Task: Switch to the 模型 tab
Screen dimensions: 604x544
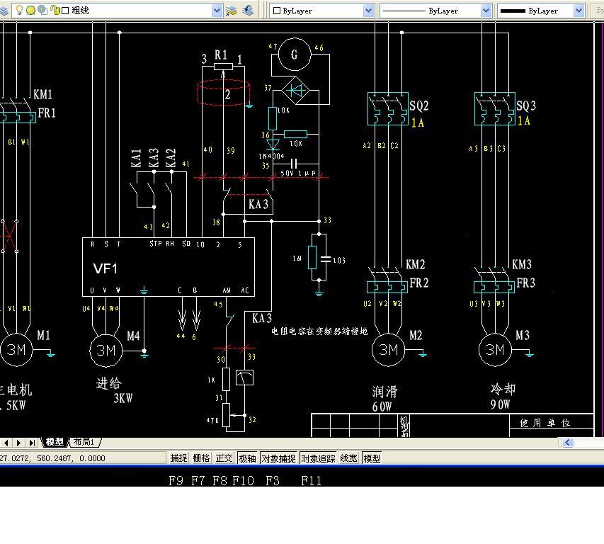Action: point(55,442)
